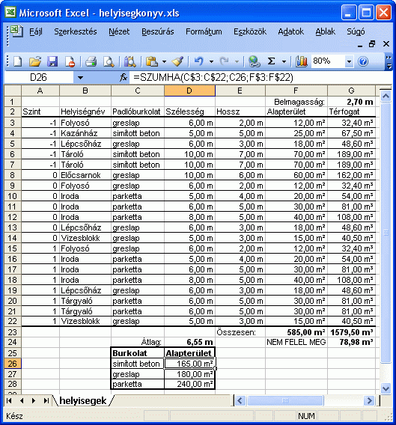Viewport: 396px width, 425px height.
Task: Click vertical scrollbar down arrow
Action: (x=386, y=388)
